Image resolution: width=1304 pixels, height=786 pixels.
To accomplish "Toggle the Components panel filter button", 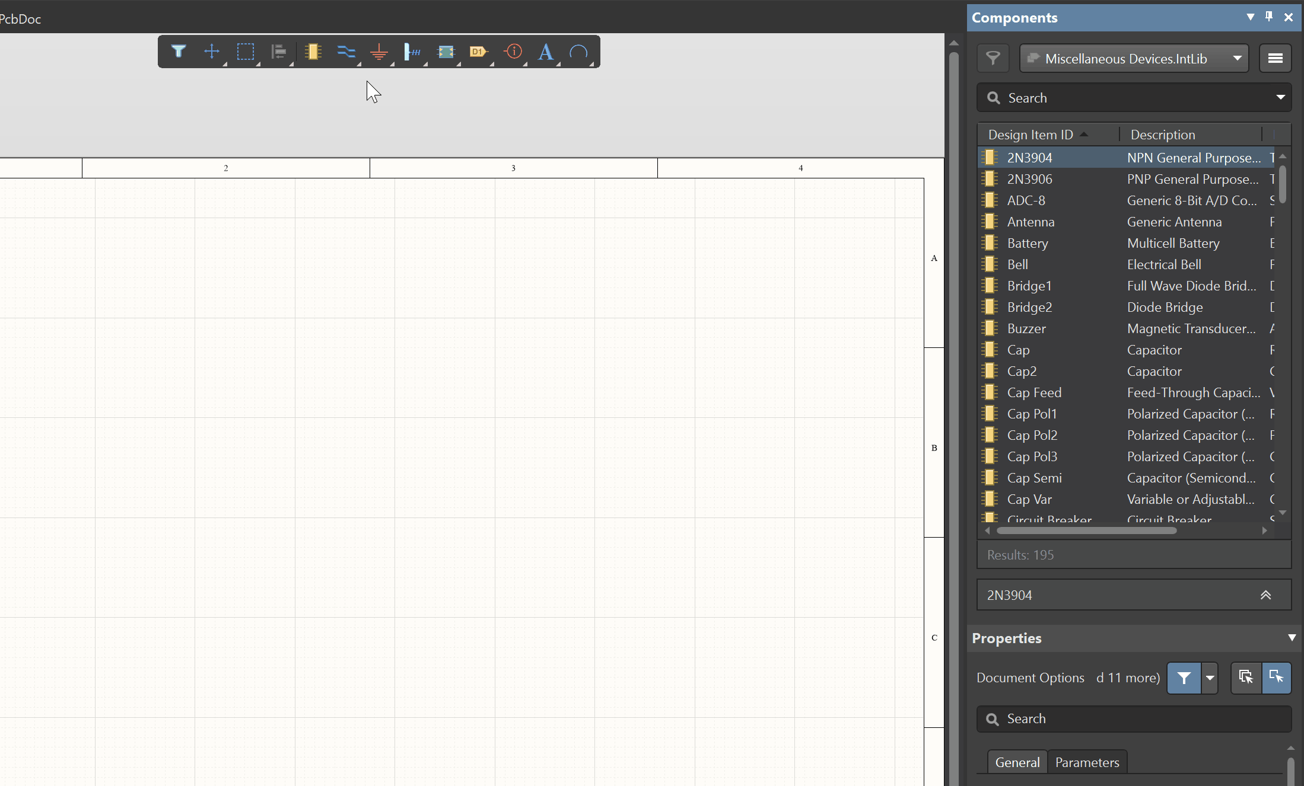I will pyautogui.click(x=993, y=58).
